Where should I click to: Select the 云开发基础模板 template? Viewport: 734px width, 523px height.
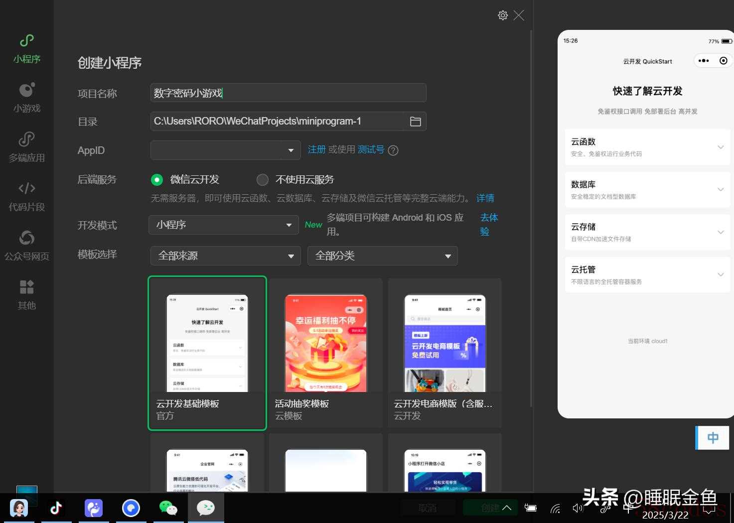point(207,353)
